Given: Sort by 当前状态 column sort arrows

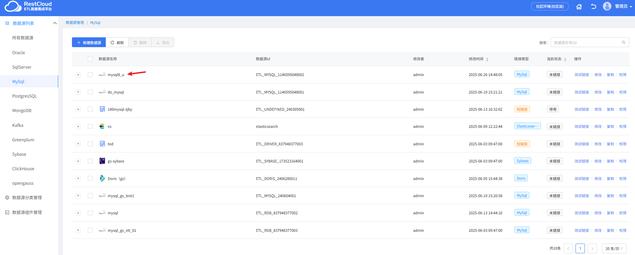Looking at the screenshot, I should point(565,59).
